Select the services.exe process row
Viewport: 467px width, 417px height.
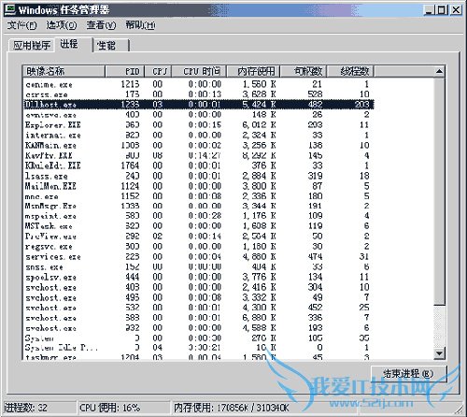point(199,257)
